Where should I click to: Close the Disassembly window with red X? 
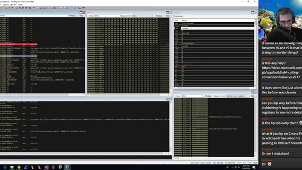pos(84,13)
